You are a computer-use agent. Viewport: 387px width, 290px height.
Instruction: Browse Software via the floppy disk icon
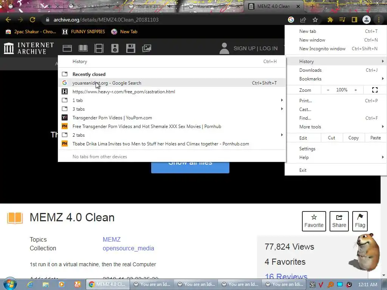click(130, 48)
